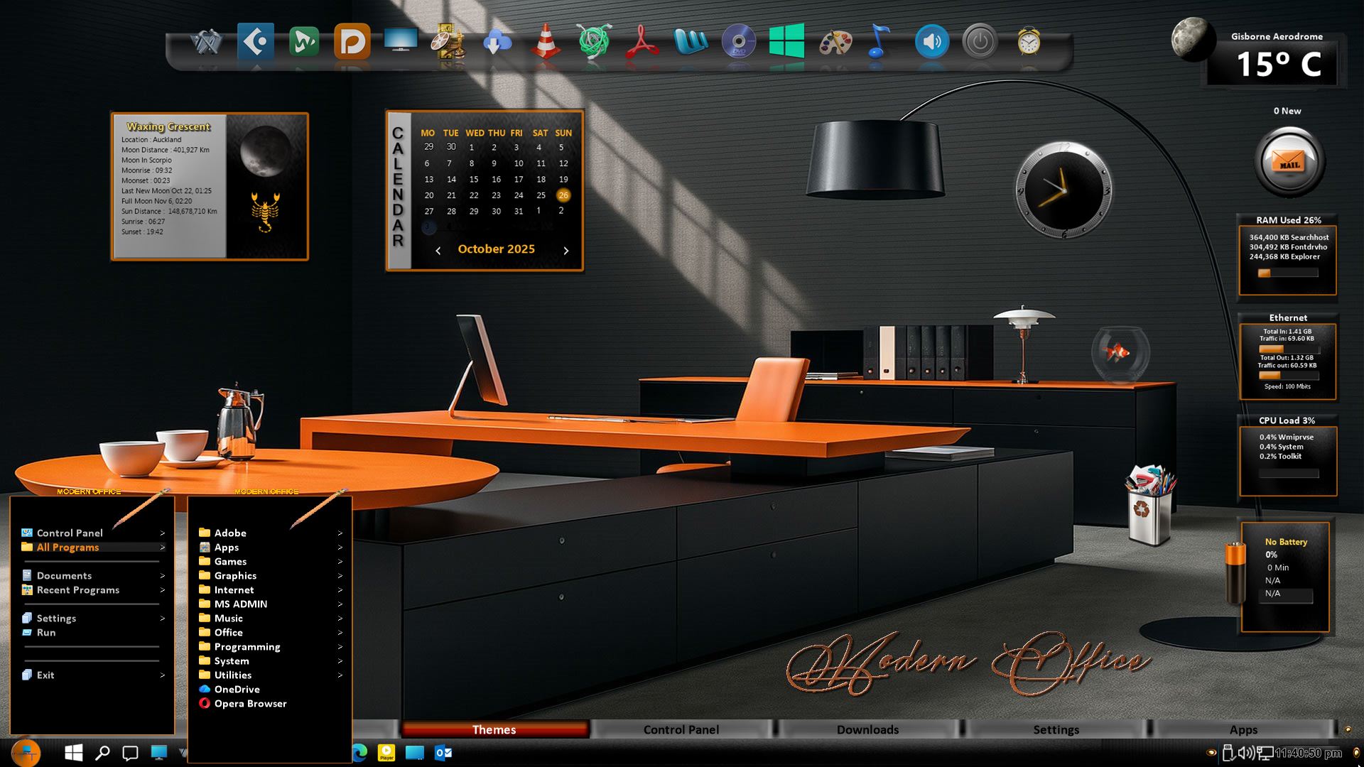This screenshot has width=1364, height=767.
Task: Click Run in the start menu
Action: coord(46,633)
